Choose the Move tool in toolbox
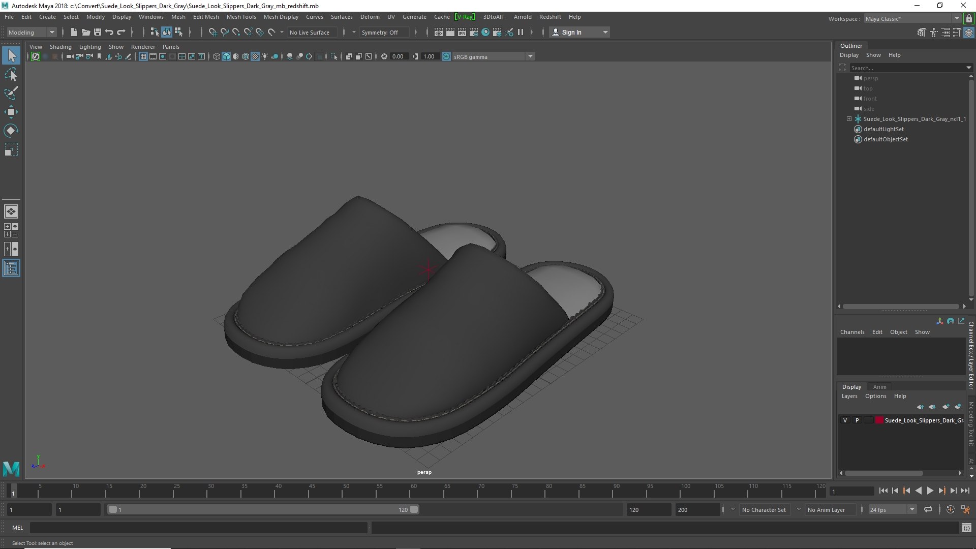 [x=11, y=112]
